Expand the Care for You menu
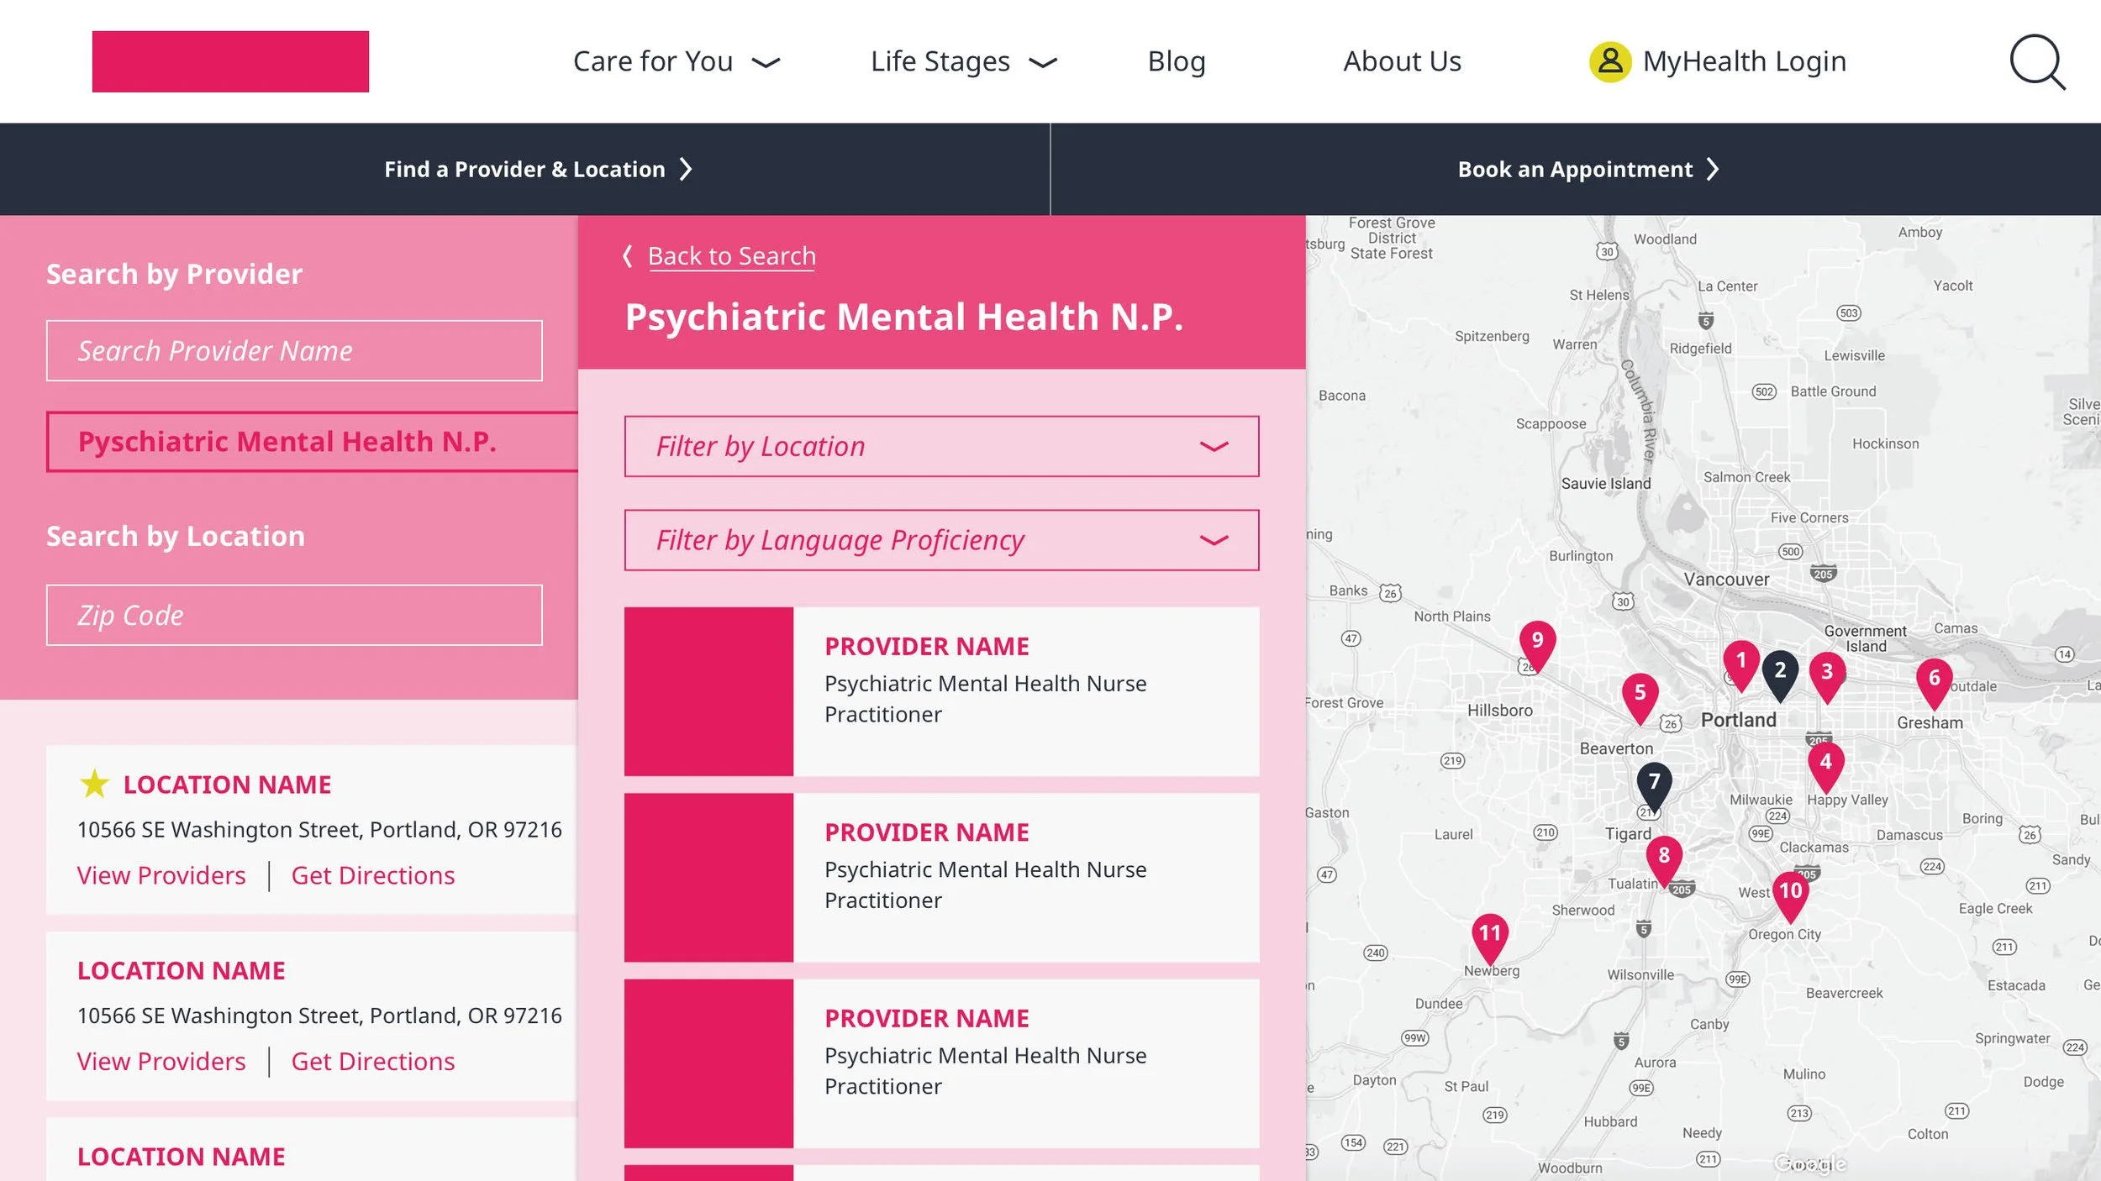Viewport: 2101px width, 1181px height. 676,61
